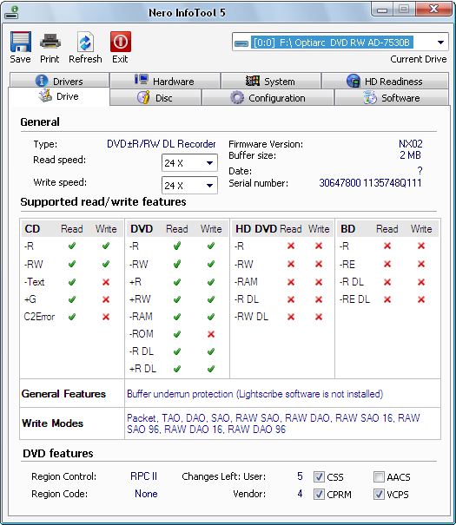Screen dimensions: 456x525
Task: Click the Save floppy disk icon
Action: (x=21, y=42)
